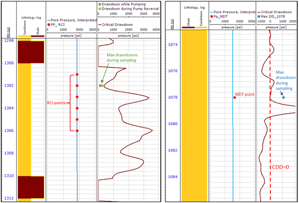
Task: Select the "CDD=0" red label
Action: point(280,167)
